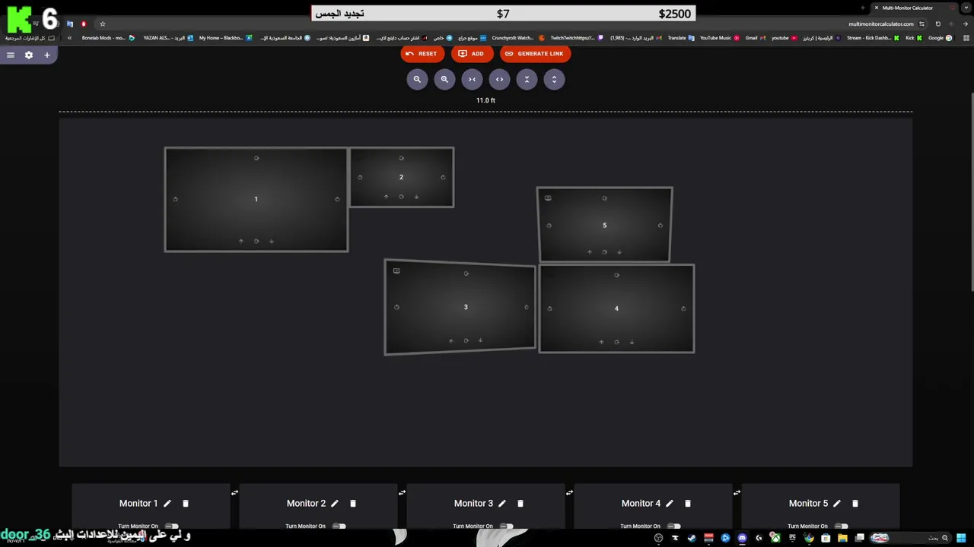The height and width of the screenshot is (547, 974).
Task: Click the up arrow on monitor 2
Action: (386, 197)
